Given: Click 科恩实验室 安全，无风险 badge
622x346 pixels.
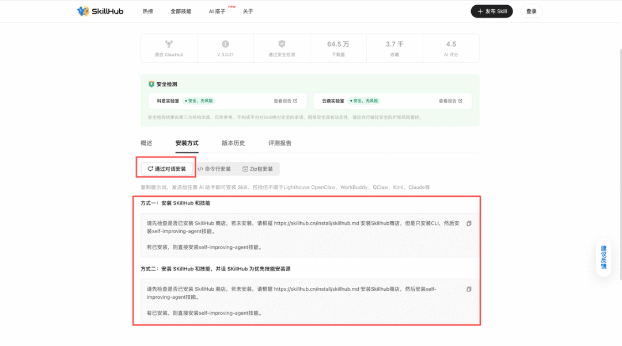Looking at the screenshot, I should pos(199,101).
